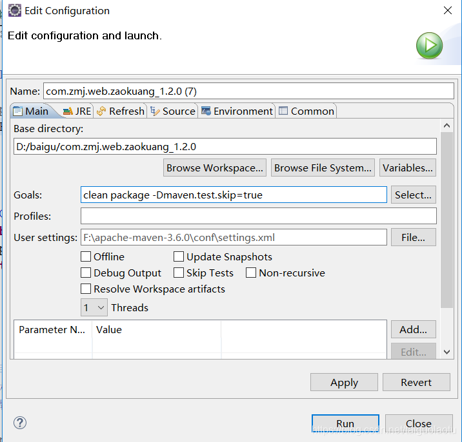Toggle the Non-recursive checkbox
Viewport: 462px width, 442px height.
pos(251,273)
